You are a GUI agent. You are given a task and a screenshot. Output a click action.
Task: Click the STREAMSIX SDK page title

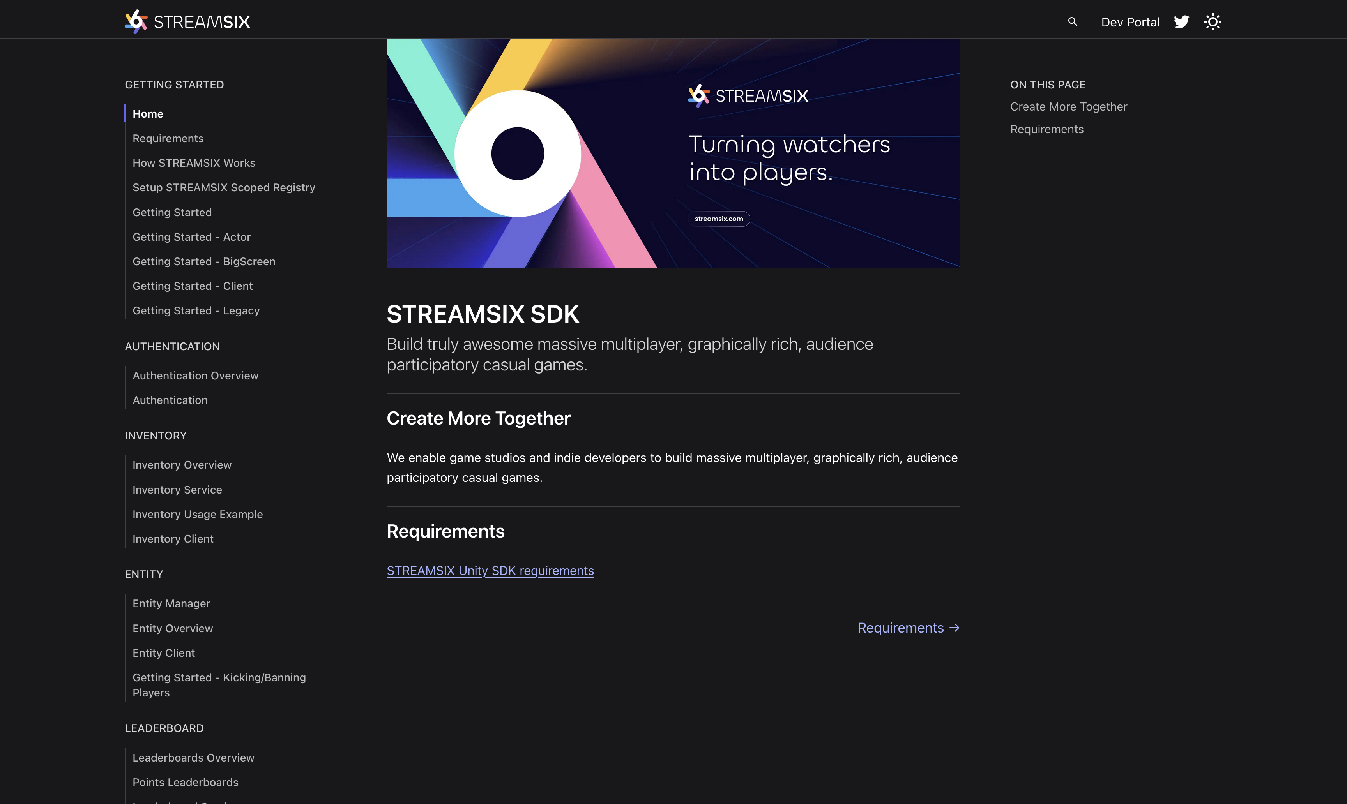[483, 314]
